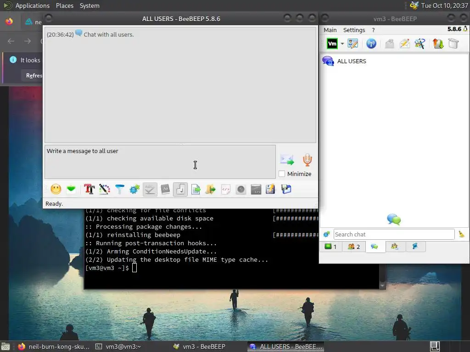Open the Places menu in top panel
This screenshot has height=352, width=470.
64,5
